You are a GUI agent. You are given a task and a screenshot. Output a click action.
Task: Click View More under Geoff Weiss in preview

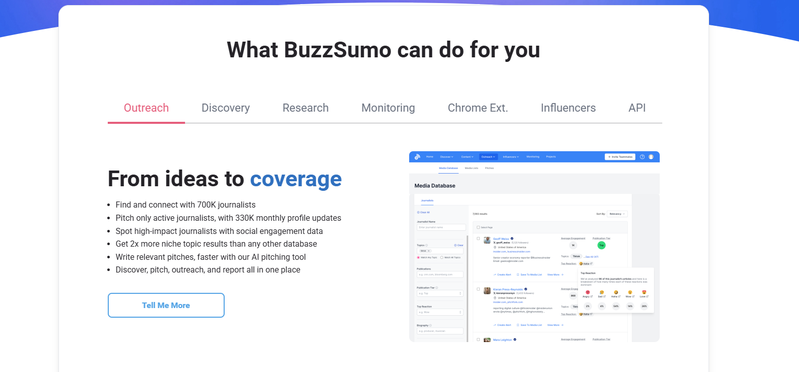555,275
